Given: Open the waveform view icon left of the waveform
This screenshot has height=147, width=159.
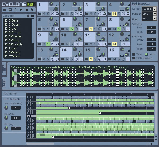Looking at the screenshot, I should [x=4, y=83].
